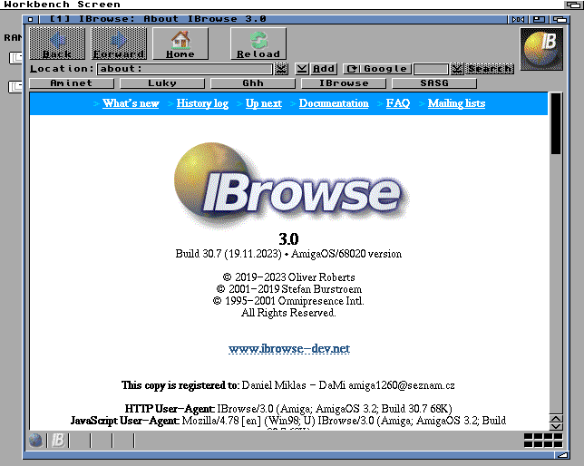Visit www.ibrowse-dev.net link

click(288, 349)
